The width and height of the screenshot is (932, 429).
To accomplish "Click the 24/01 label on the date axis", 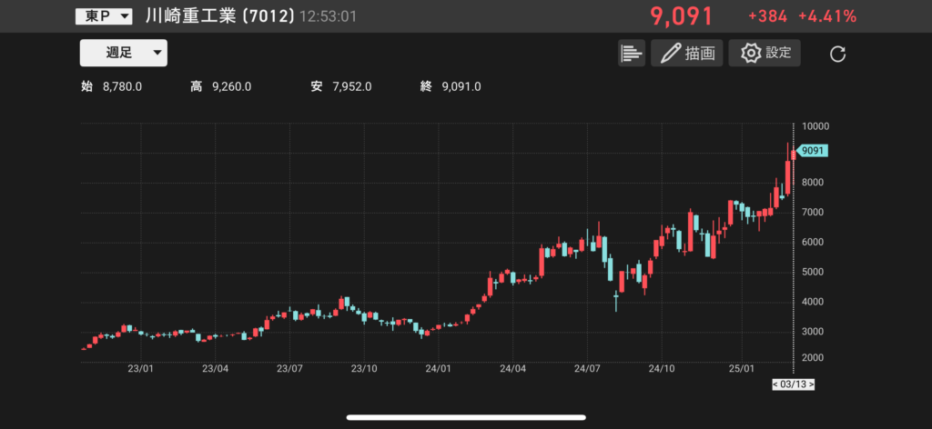I will 438,369.
